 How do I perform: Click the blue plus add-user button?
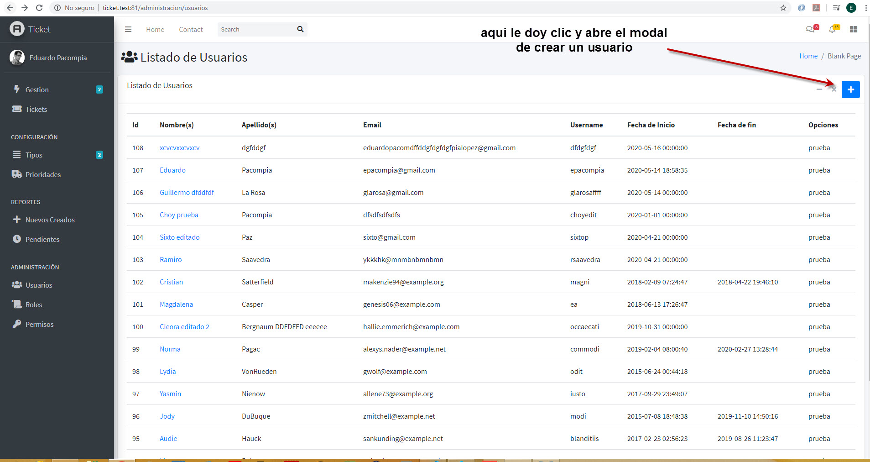(x=850, y=89)
